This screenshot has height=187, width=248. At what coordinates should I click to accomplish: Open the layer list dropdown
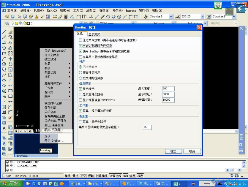81,23
